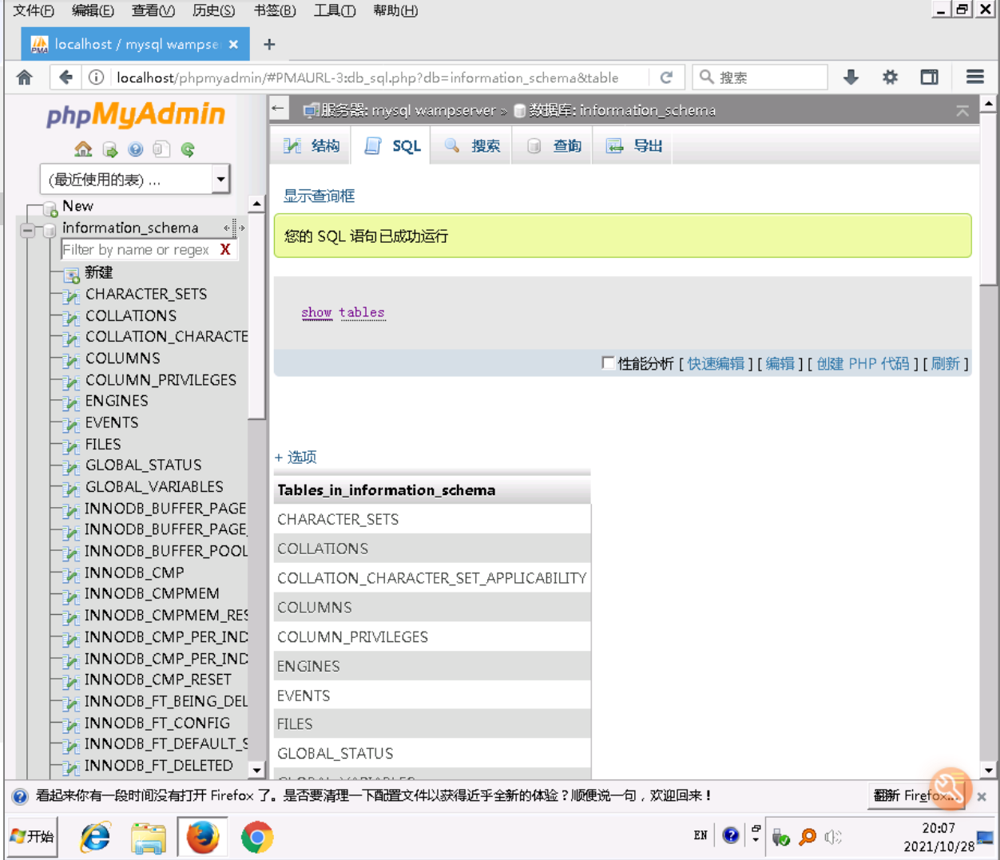This screenshot has height=860, width=1000.
Task: Open a new browser tab
Action: [x=269, y=45]
